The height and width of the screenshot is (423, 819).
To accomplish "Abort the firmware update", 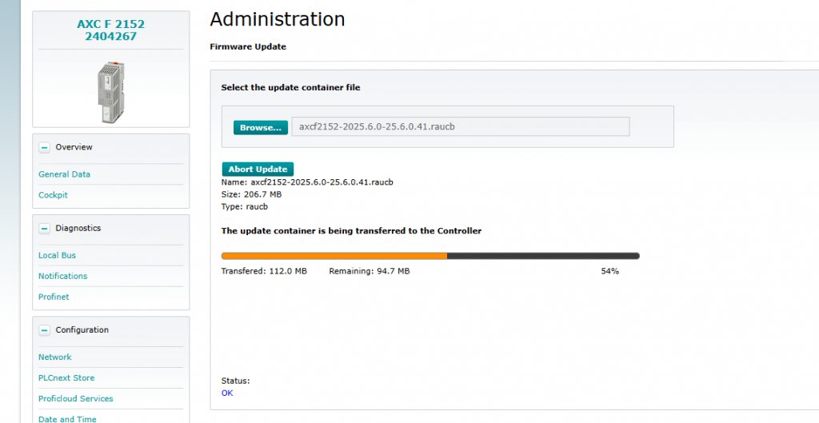I will (x=258, y=169).
